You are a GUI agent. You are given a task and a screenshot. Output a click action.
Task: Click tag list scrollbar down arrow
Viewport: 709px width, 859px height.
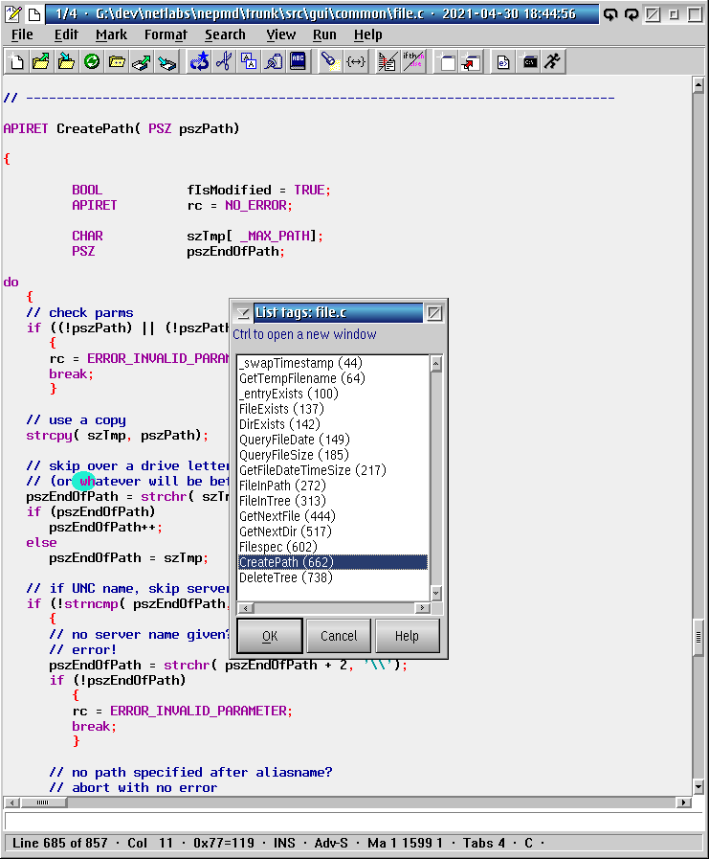click(435, 593)
